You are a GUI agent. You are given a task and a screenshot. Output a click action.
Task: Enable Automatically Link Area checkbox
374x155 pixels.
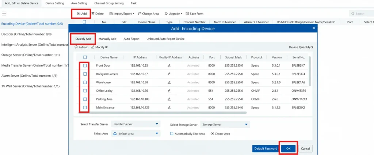pos(172,134)
